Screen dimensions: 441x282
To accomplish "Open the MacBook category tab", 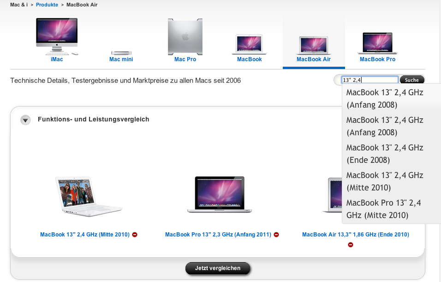I will point(250,59).
